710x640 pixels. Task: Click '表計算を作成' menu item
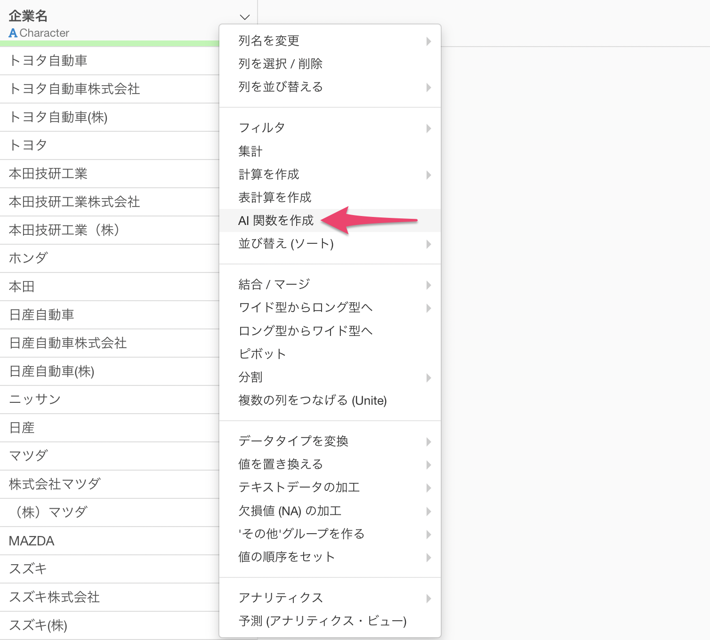tap(275, 198)
